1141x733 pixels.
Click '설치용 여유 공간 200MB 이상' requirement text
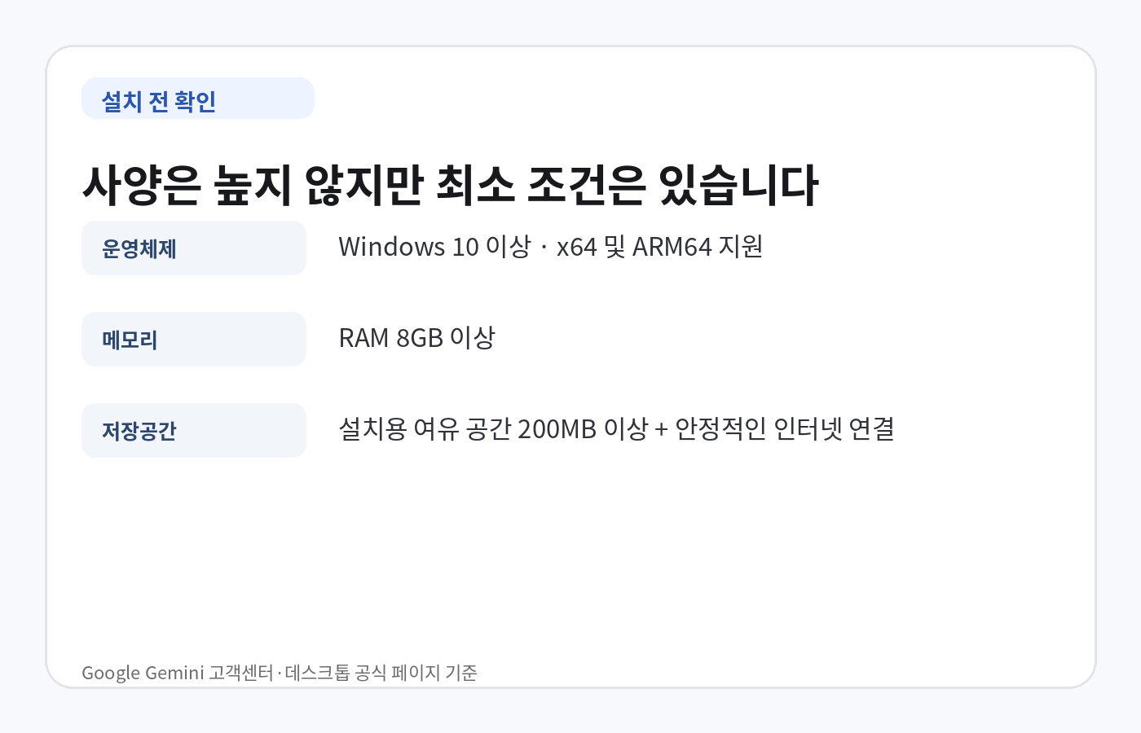493,429
